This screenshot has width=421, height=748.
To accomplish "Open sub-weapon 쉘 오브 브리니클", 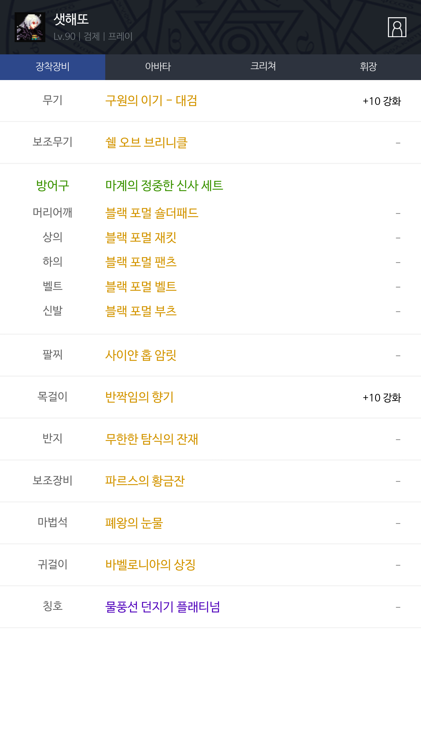I will 146,143.
